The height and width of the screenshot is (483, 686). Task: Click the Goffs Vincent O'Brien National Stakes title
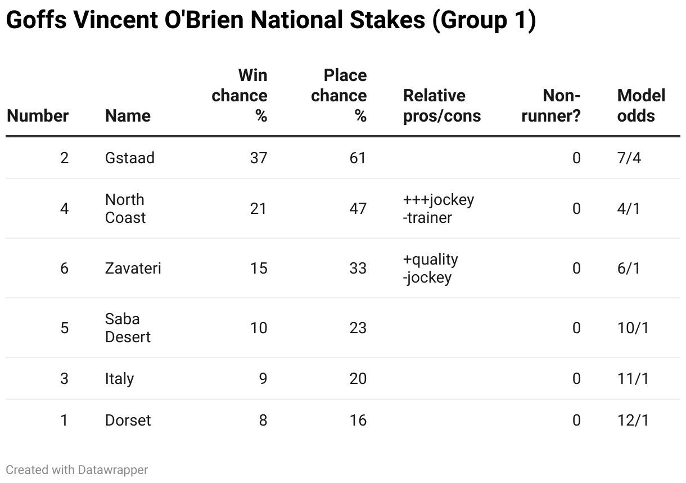point(270,20)
